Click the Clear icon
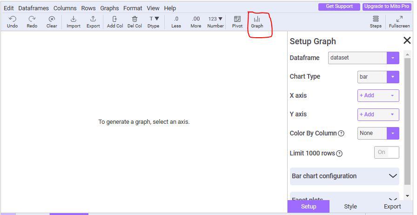417x215 pixels. (x=52, y=19)
